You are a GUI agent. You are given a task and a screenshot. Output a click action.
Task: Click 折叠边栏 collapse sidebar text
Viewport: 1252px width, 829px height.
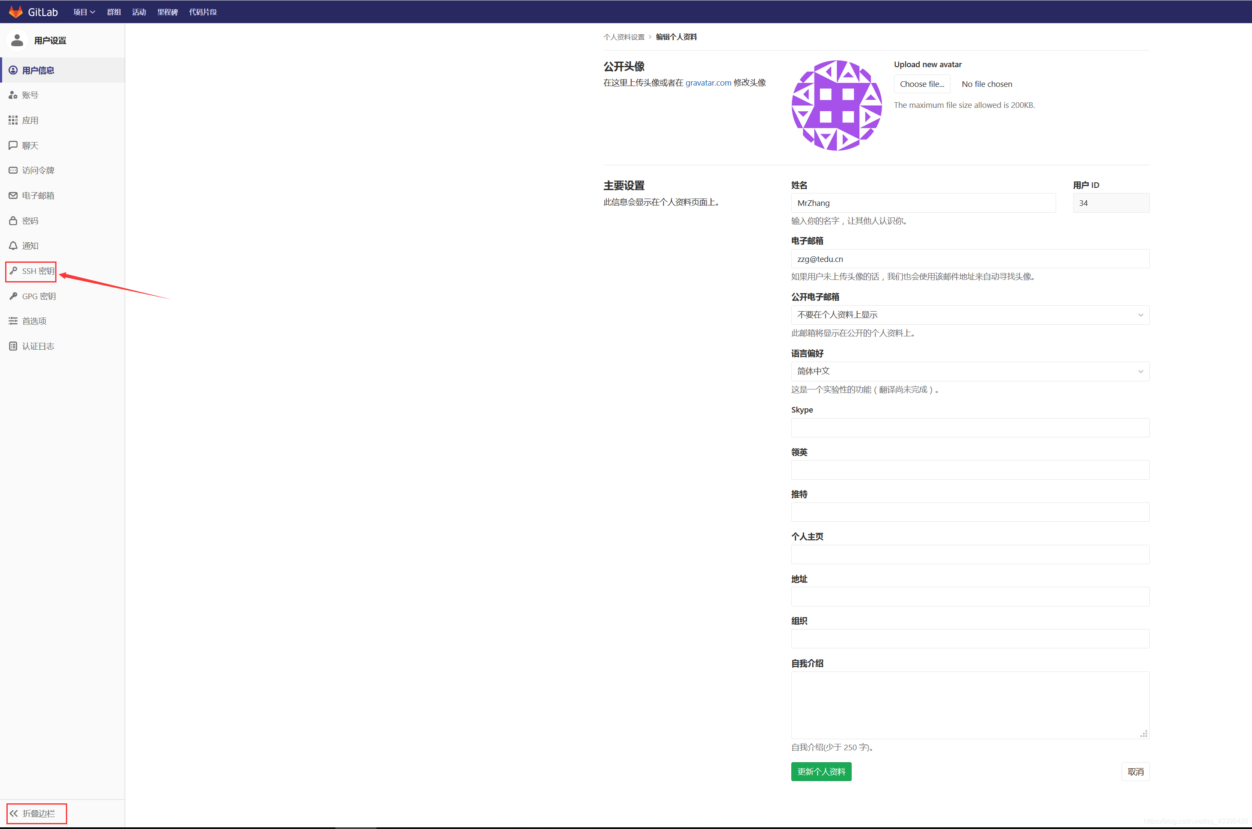pyautogui.click(x=38, y=814)
